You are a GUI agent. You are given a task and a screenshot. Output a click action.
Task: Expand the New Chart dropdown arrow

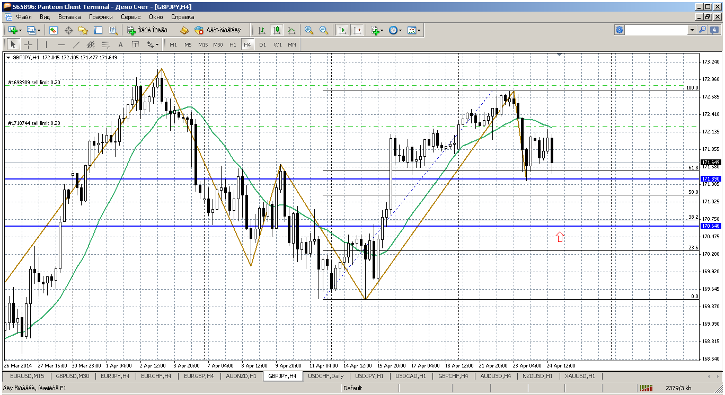(20, 30)
